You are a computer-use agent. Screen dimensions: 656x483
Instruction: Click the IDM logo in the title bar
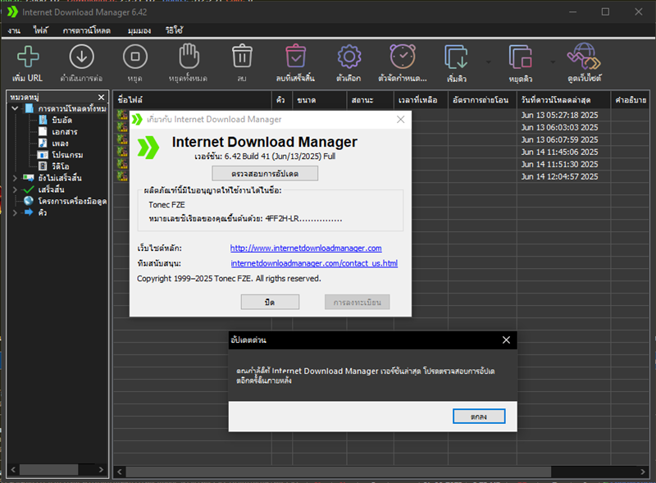(12, 11)
